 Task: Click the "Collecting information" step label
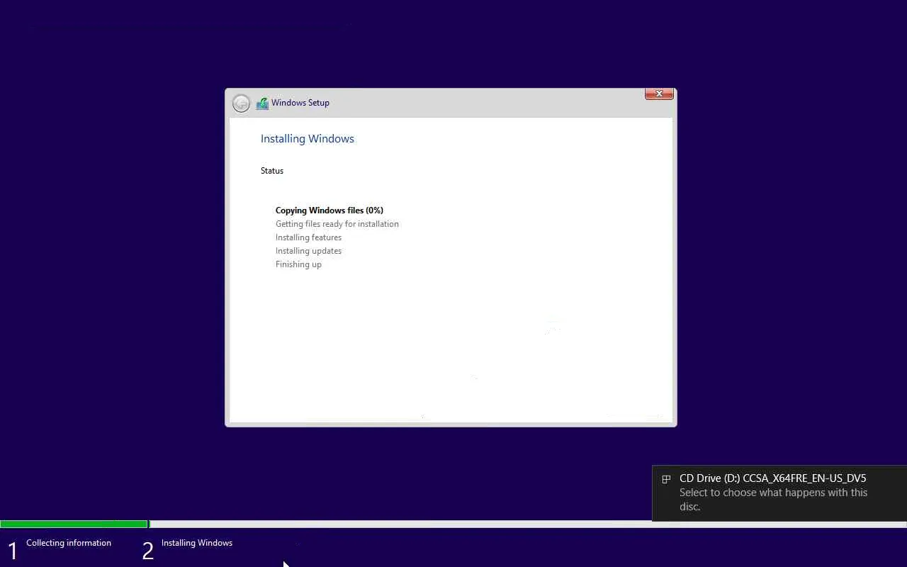click(69, 543)
